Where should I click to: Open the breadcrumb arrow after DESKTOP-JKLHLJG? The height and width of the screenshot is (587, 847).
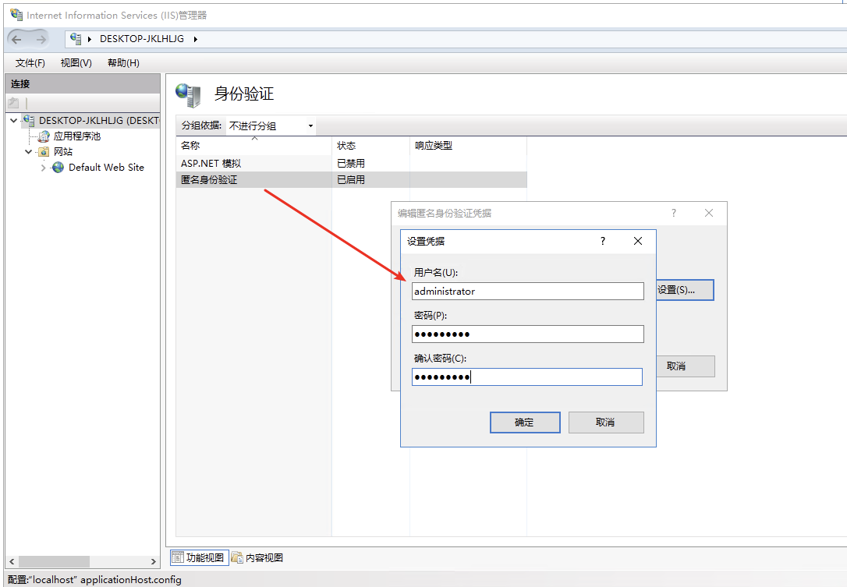(196, 39)
